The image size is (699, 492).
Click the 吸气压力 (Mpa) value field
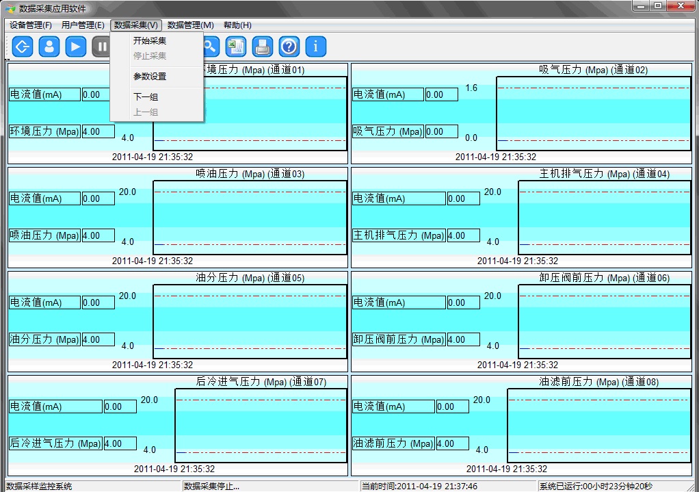tap(441, 131)
